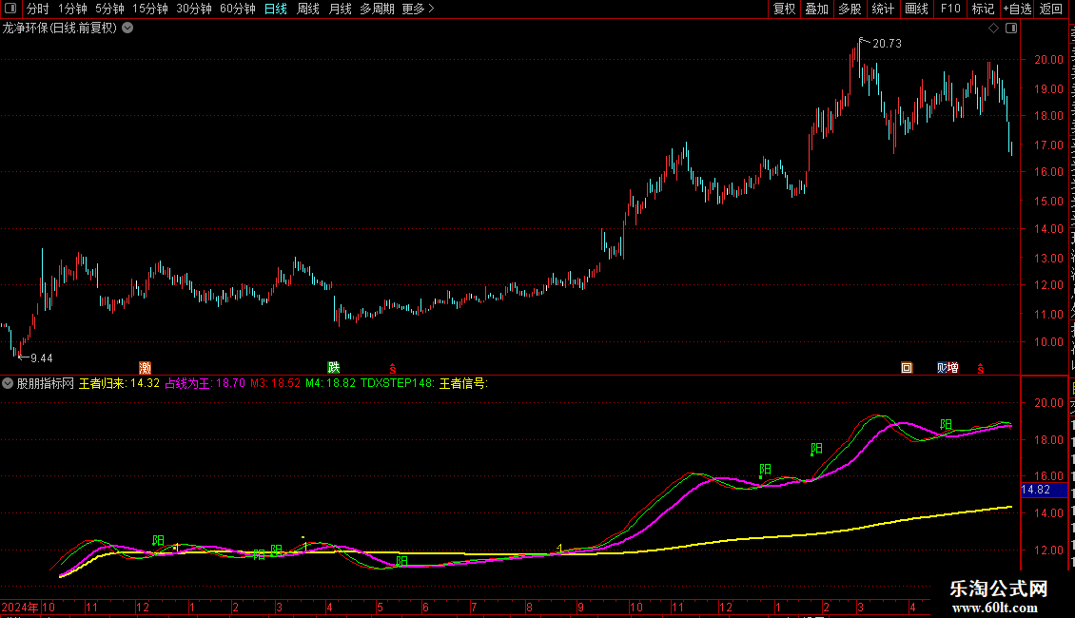Click the 王者信号 label
This screenshot has width=1075, height=618.
click(x=463, y=383)
